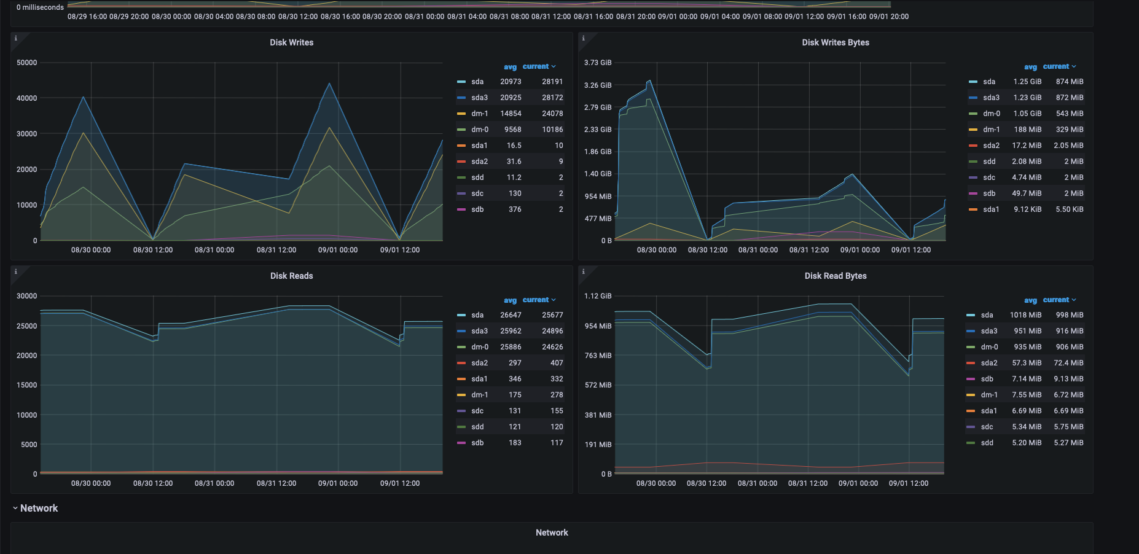Select the 0 milliseconds axis label
The height and width of the screenshot is (554, 1139).
40,7
